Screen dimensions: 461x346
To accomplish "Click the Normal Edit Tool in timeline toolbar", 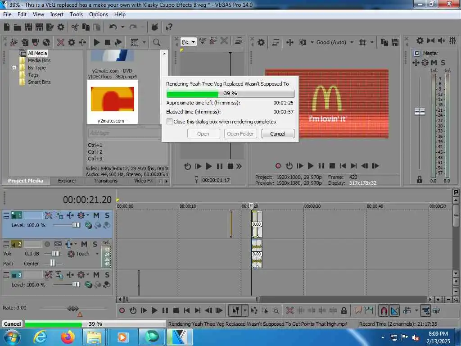I will tap(235, 310).
